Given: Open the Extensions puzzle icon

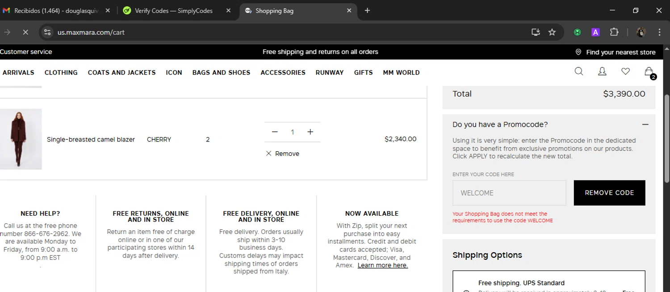Looking at the screenshot, I should 614,32.
